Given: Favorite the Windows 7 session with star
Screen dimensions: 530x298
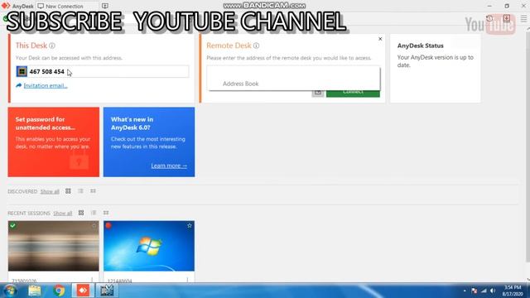Looking at the screenshot, I should (x=190, y=225).
